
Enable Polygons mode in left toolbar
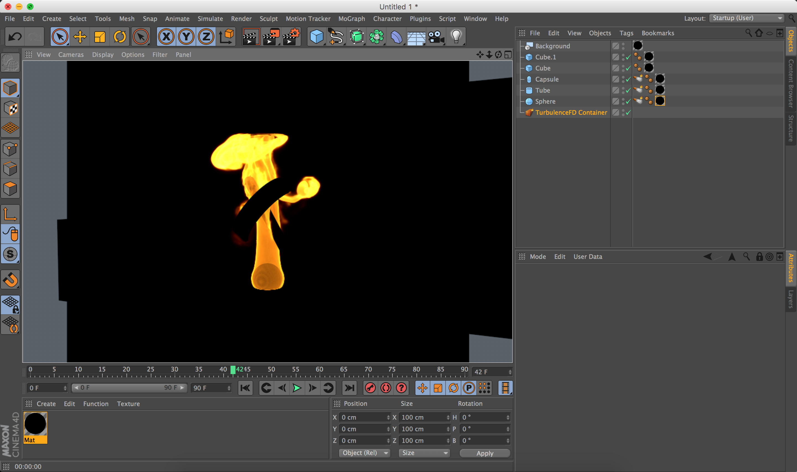point(10,189)
